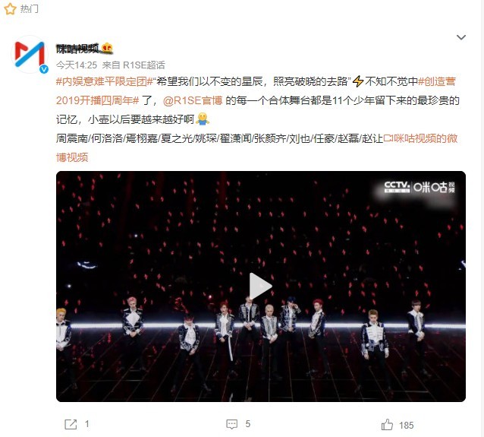
Task: Like the post with thumbs-up icon
Action: [387, 424]
